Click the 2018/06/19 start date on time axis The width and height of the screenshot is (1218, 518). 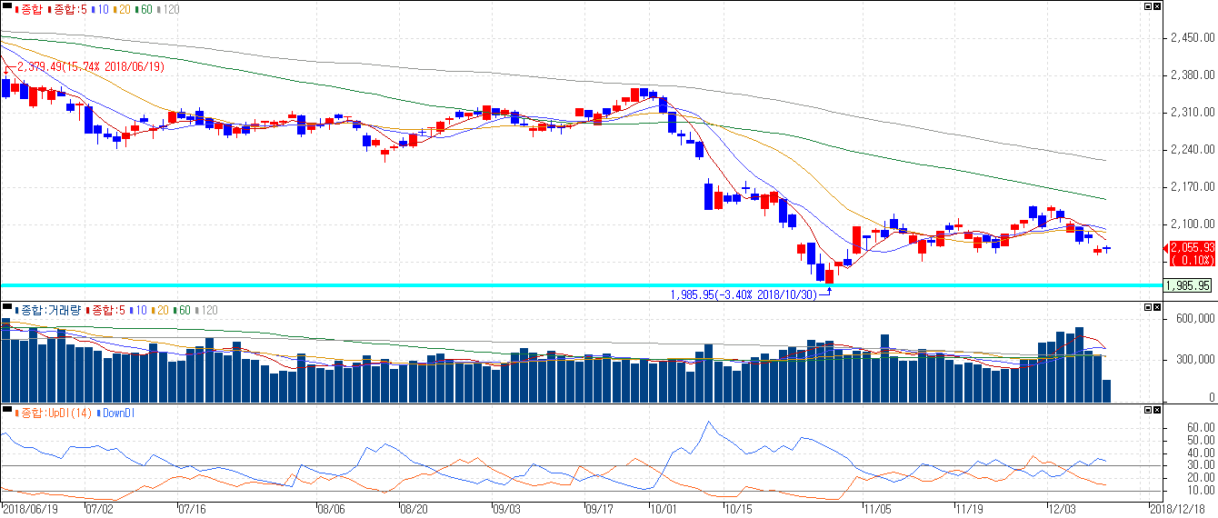coord(29,510)
